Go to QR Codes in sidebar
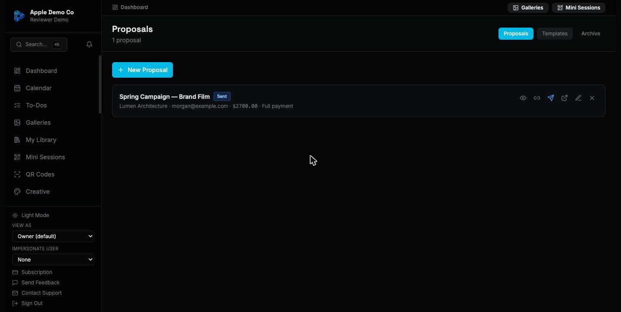Image resolution: width=621 pixels, height=312 pixels. click(40, 174)
